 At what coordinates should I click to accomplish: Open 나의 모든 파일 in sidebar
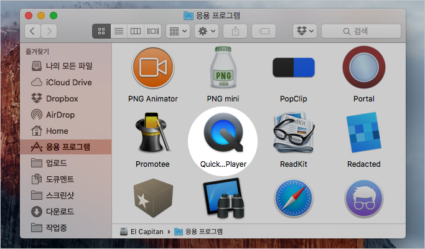click(x=65, y=66)
